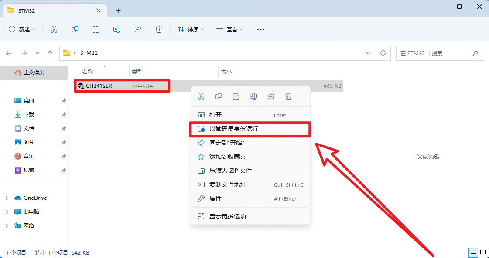Click STM32 in the address bar path
Viewport: 489px width, 258px height.
pos(89,53)
